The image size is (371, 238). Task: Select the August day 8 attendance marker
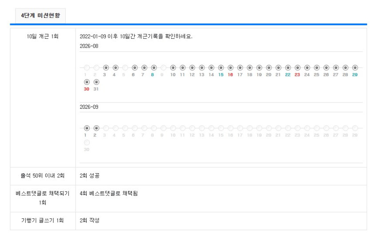click(154, 68)
